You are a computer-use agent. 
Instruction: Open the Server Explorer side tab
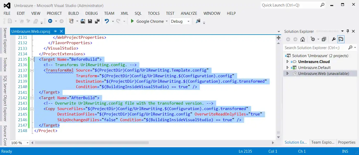click(x=5, y=41)
